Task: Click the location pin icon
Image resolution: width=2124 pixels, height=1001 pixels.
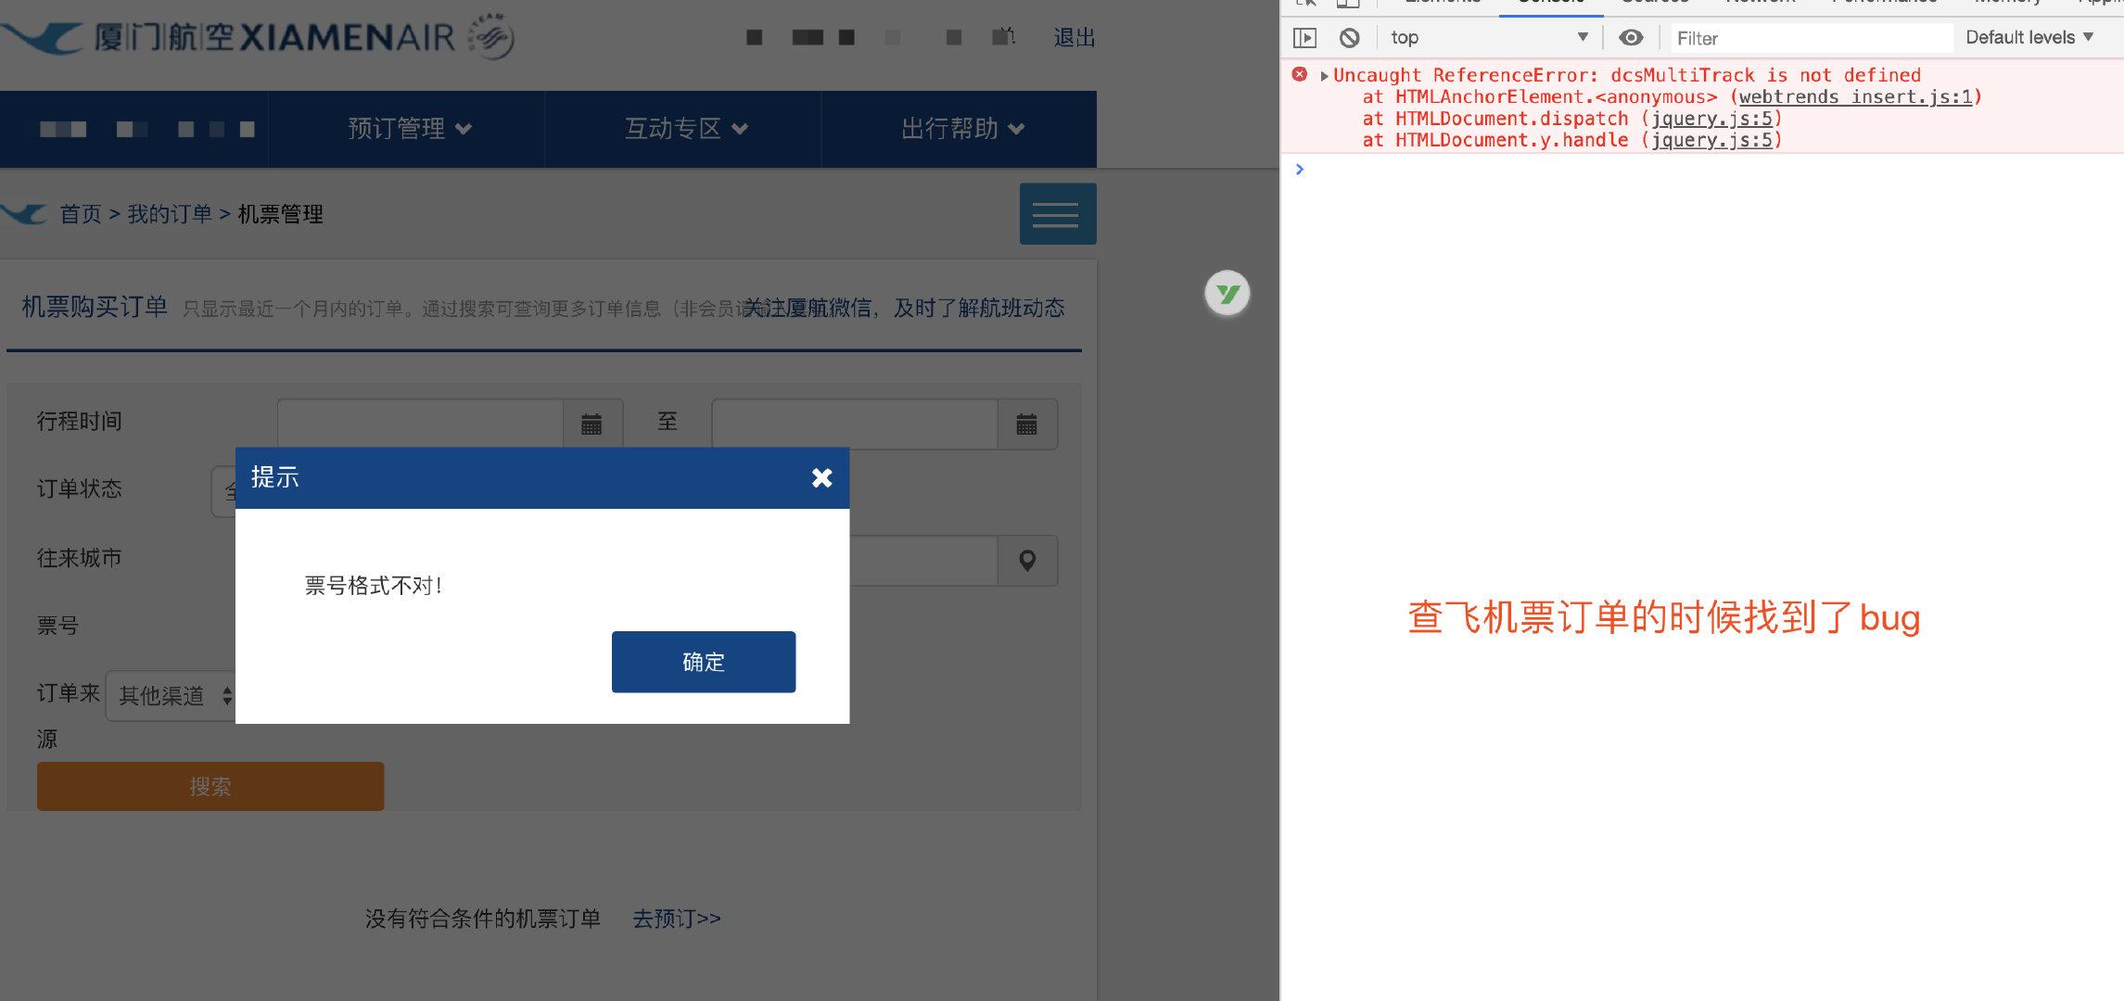Action: point(1026,561)
